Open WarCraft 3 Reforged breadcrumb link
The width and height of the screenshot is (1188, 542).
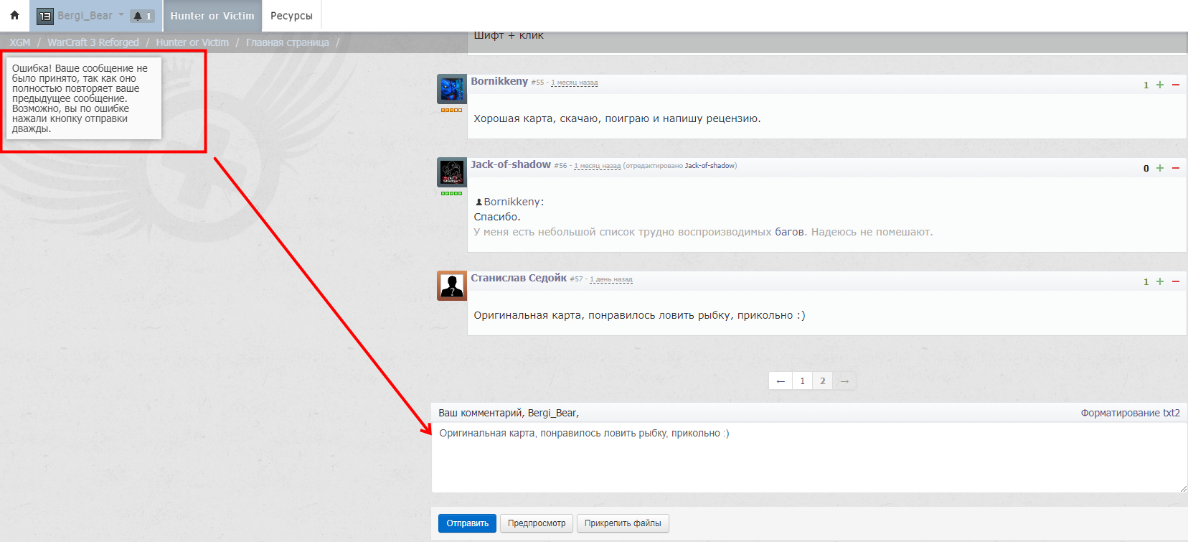coord(93,42)
